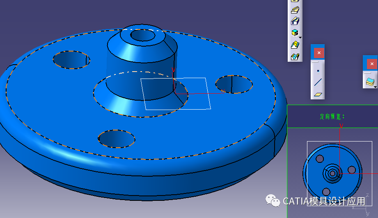This screenshot has width=378, height=218.
Task: Click the cyan and yellow cube icon
Action: [294, 33]
